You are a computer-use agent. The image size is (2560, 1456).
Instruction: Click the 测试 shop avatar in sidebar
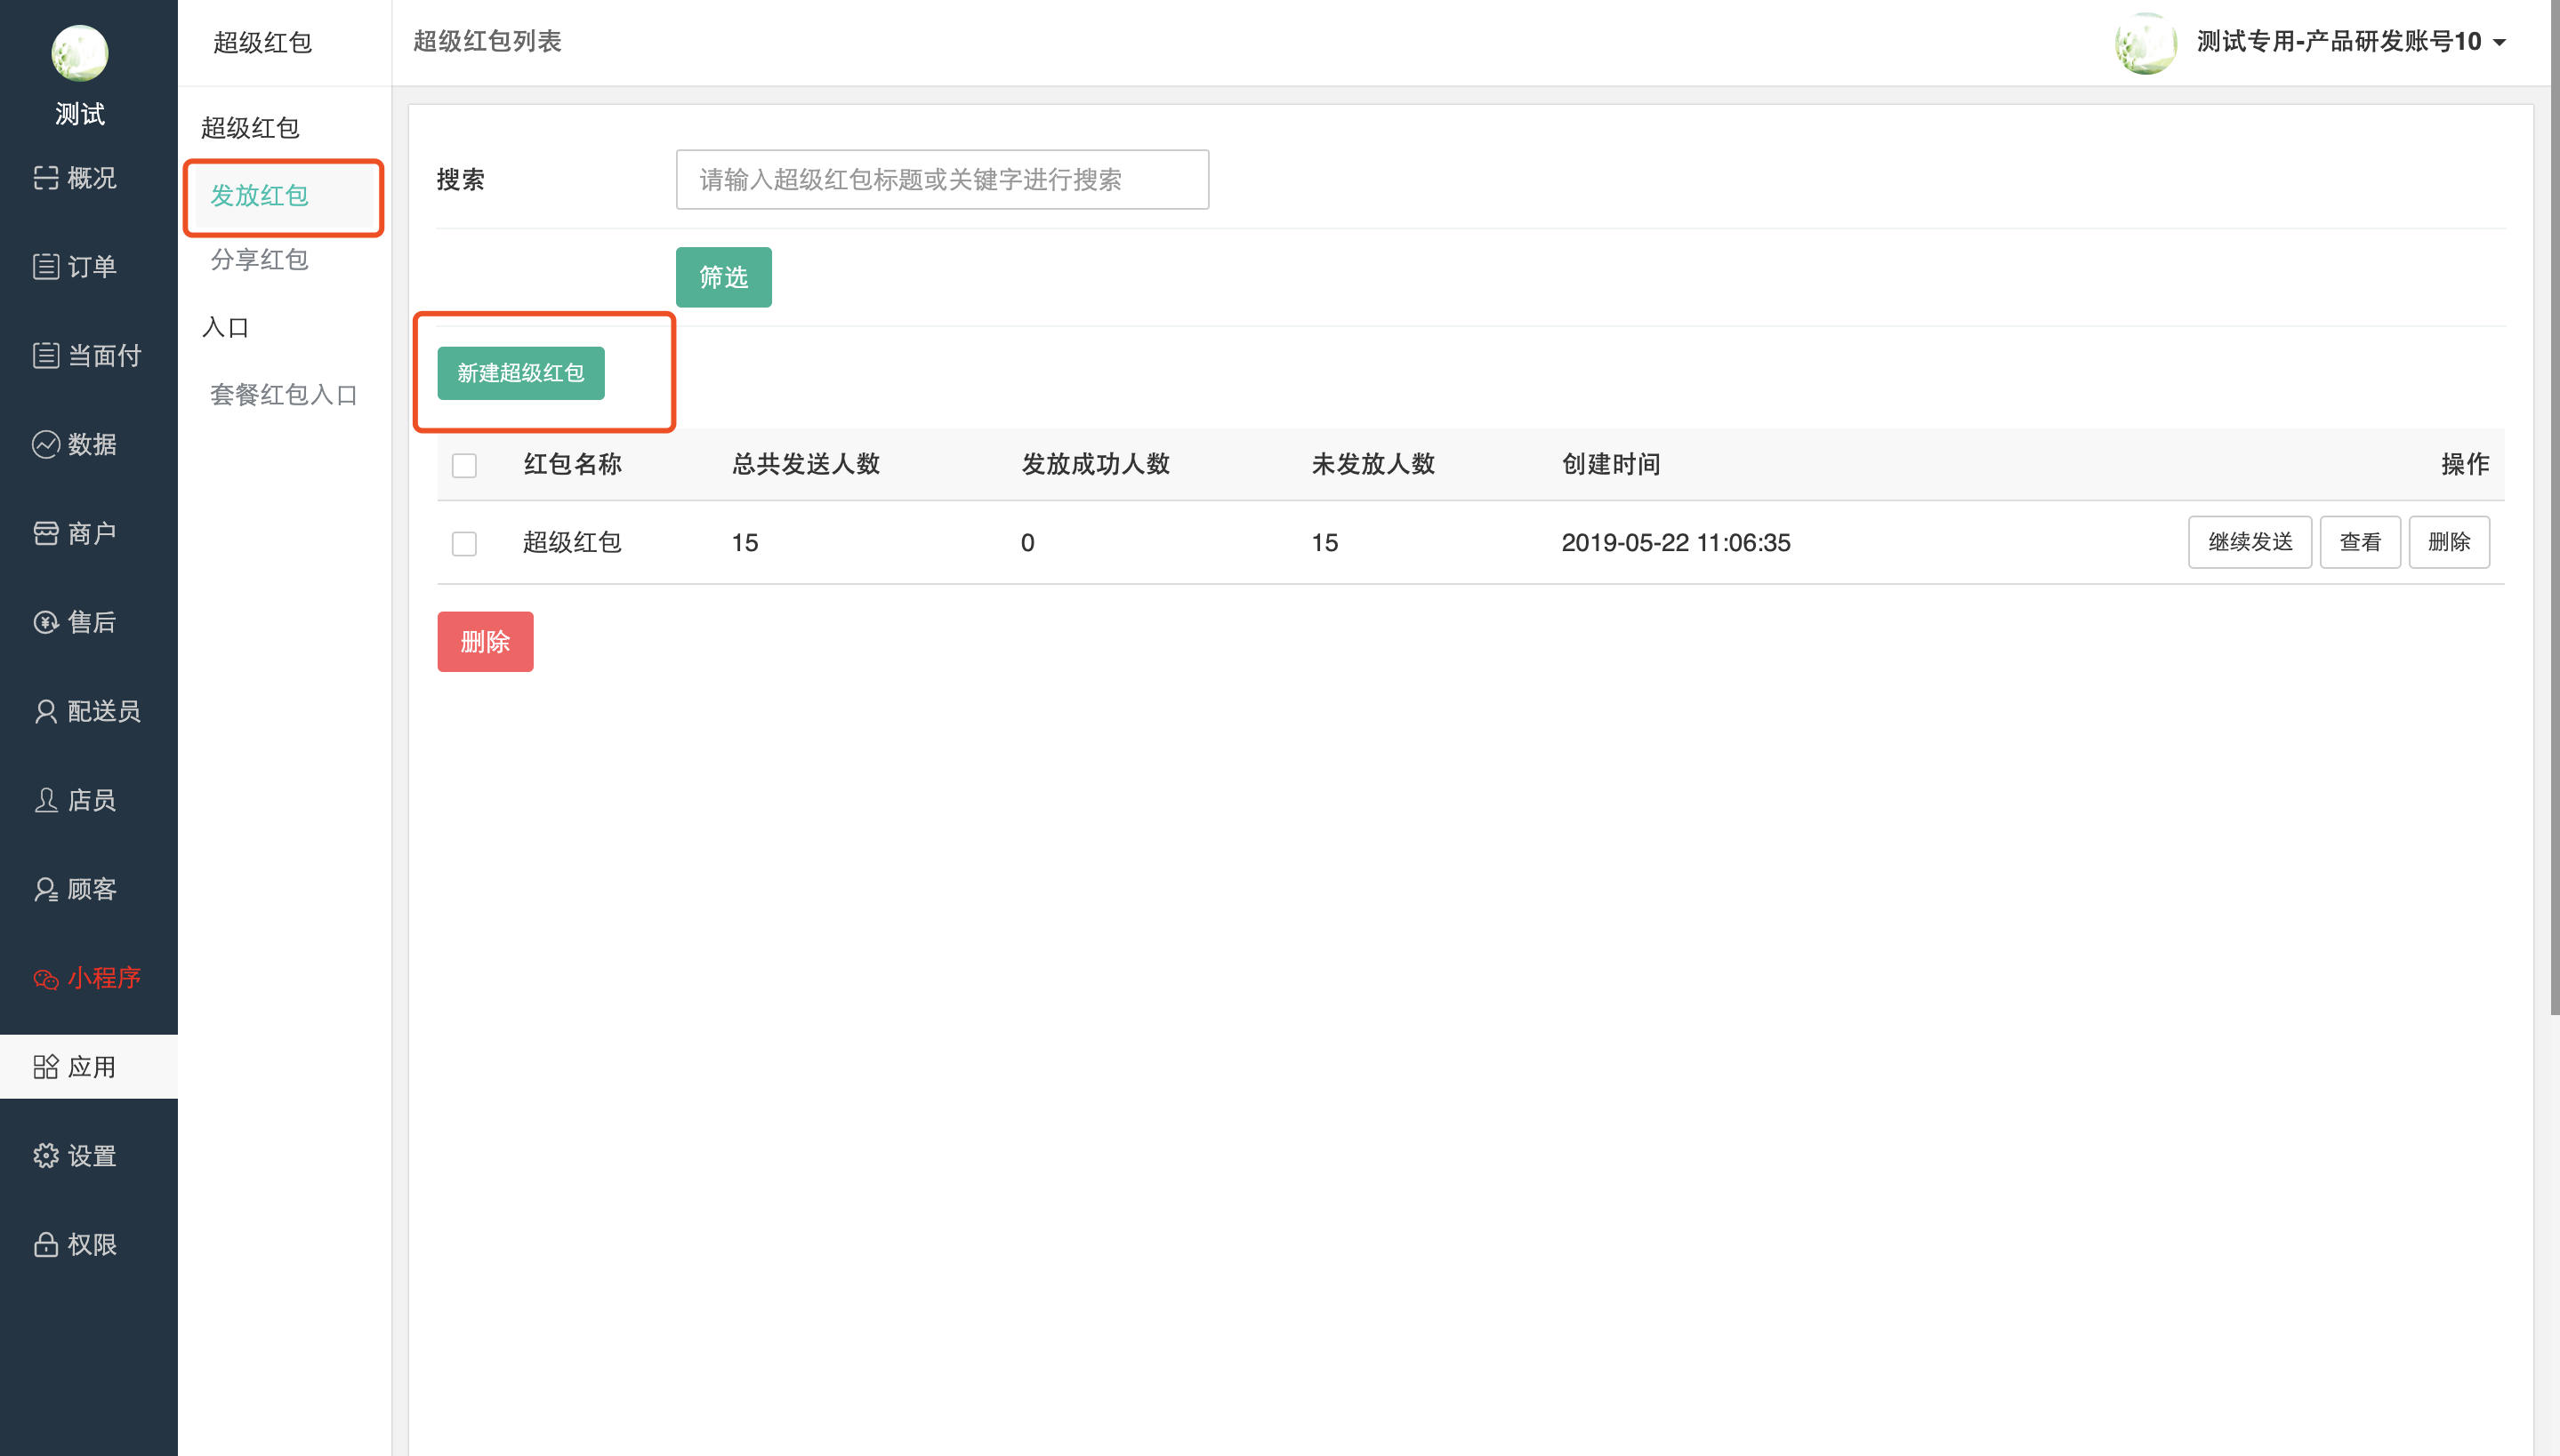tap(79, 53)
